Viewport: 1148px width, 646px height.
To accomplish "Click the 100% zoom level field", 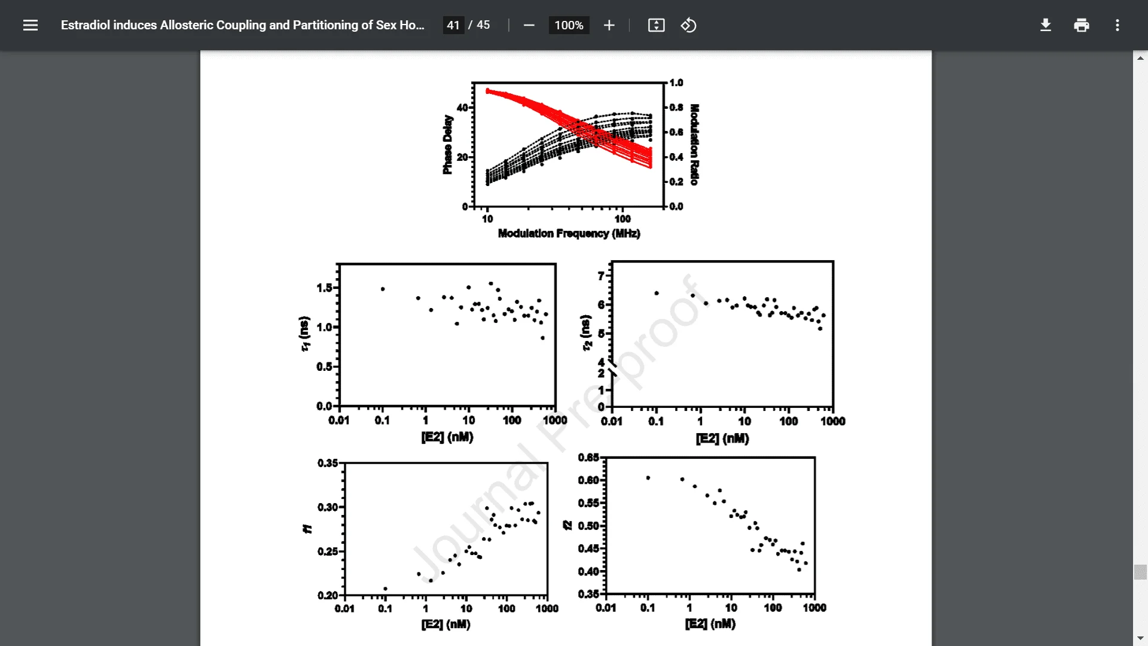I will point(569,25).
